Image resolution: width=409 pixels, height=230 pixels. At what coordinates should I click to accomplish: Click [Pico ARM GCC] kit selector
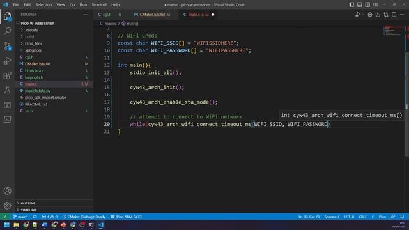(x=126, y=217)
